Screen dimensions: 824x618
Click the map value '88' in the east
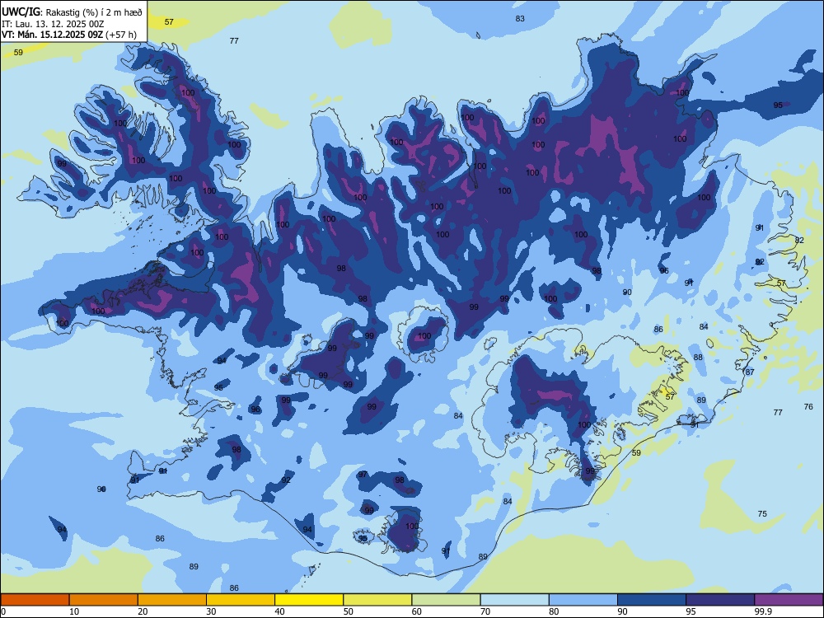(698, 357)
